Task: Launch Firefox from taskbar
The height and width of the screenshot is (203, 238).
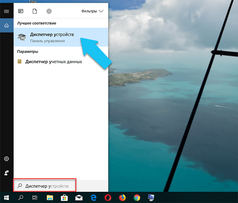Action: 123,198
